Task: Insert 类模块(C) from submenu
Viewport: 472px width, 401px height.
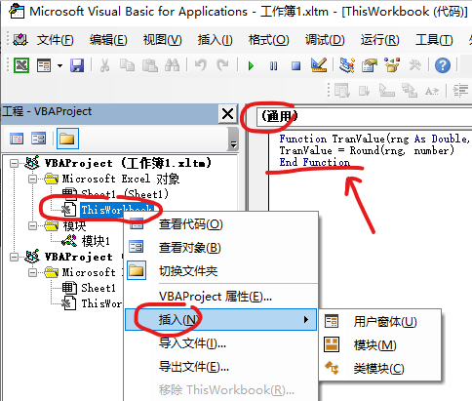Action: tap(379, 369)
